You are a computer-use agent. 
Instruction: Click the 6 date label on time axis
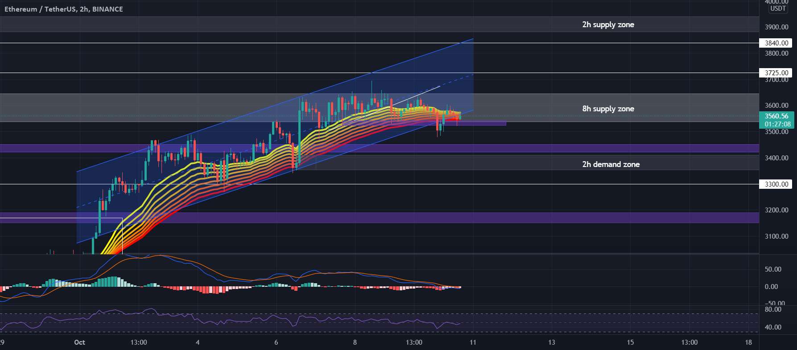pos(276,342)
